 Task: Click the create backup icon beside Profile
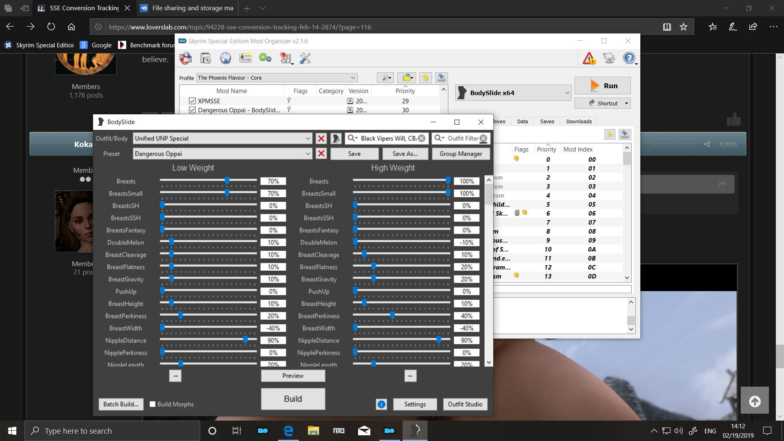[x=441, y=78]
